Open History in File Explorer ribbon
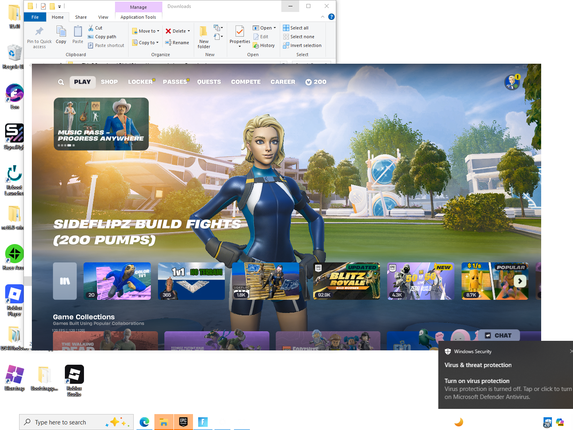The image size is (573, 430). (x=264, y=45)
